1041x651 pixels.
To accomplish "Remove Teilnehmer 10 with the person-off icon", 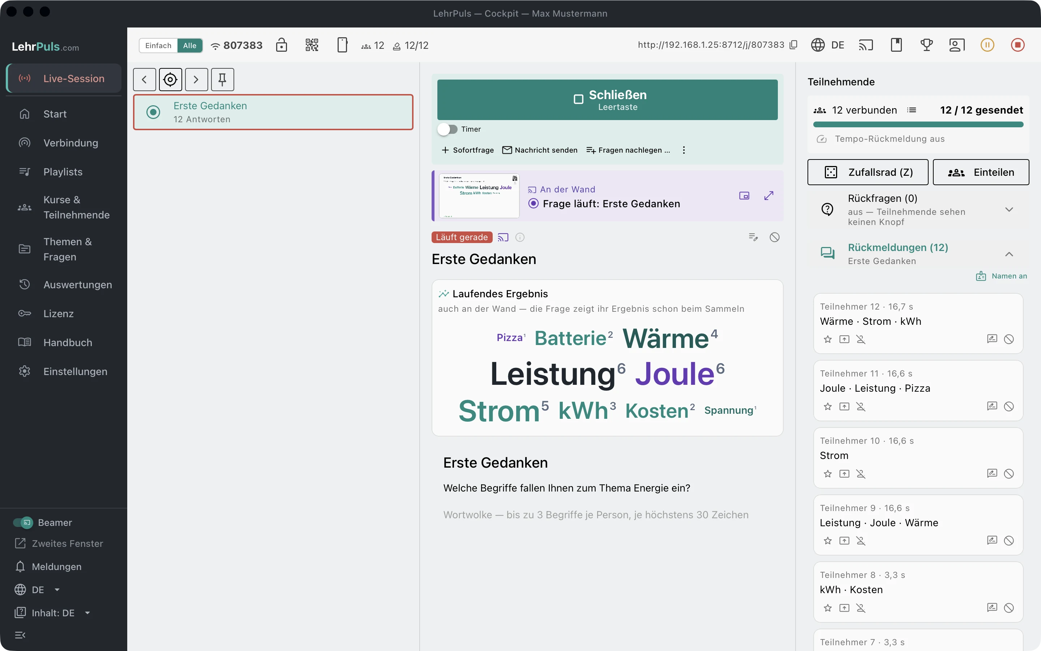I will 861,474.
